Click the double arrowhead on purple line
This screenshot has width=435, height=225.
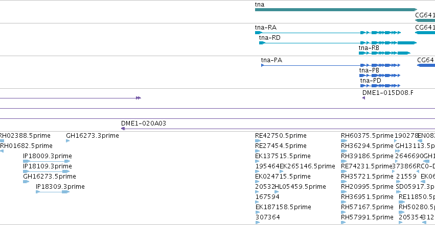139,98
